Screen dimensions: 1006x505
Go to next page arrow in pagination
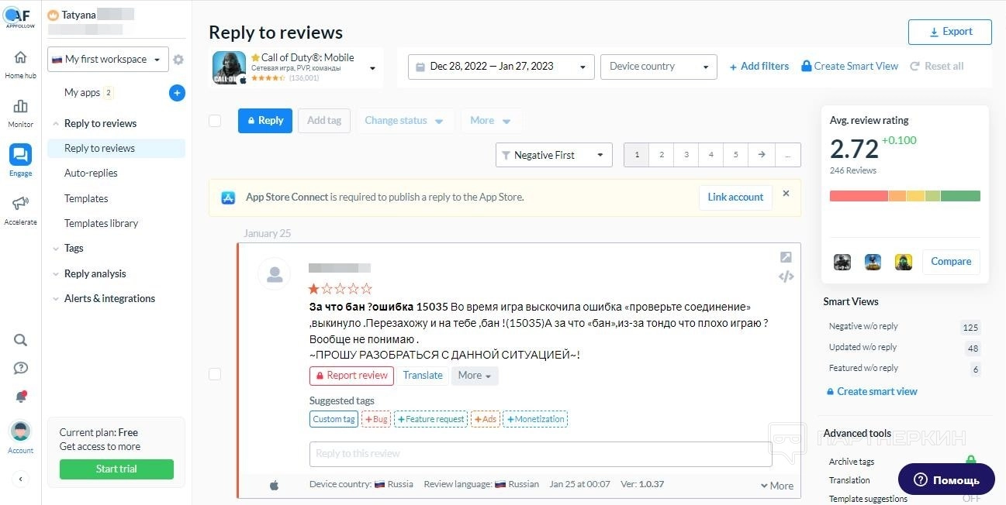pyautogui.click(x=762, y=155)
